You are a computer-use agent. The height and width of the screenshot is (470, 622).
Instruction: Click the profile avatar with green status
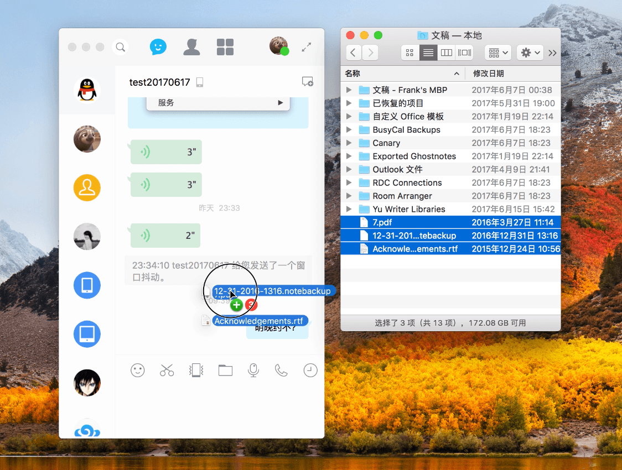[279, 46]
